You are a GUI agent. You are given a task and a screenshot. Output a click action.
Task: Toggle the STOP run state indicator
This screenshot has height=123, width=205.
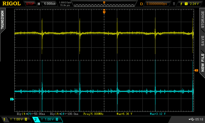pos(30,4)
